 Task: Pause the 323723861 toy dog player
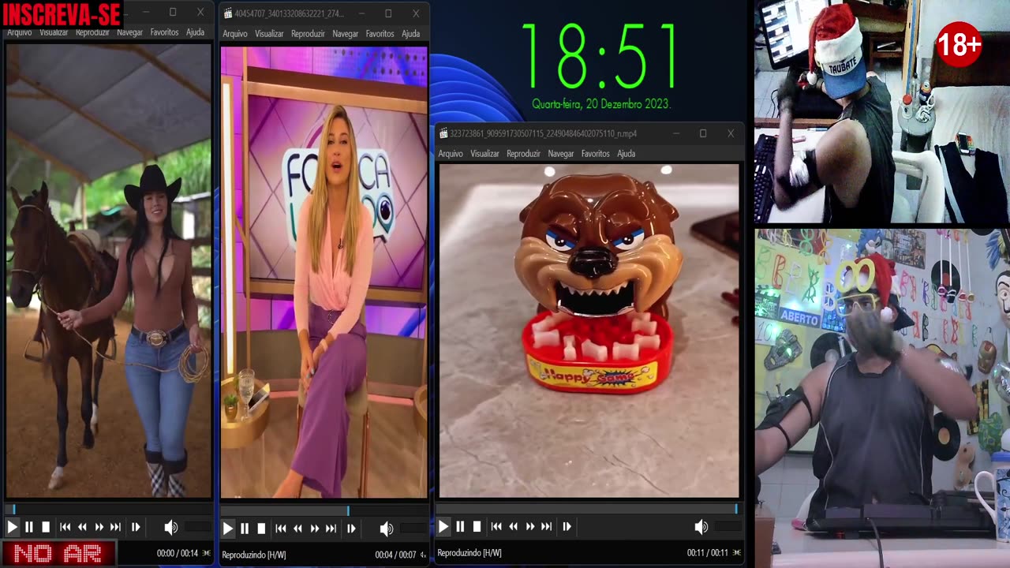click(460, 526)
